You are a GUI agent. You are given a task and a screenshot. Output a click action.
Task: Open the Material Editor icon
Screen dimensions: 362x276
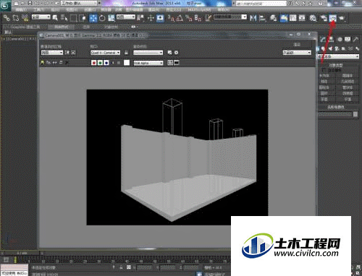(x=313, y=18)
